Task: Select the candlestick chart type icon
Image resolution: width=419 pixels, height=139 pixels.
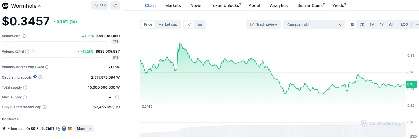Action: pyautogui.click(x=200, y=25)
